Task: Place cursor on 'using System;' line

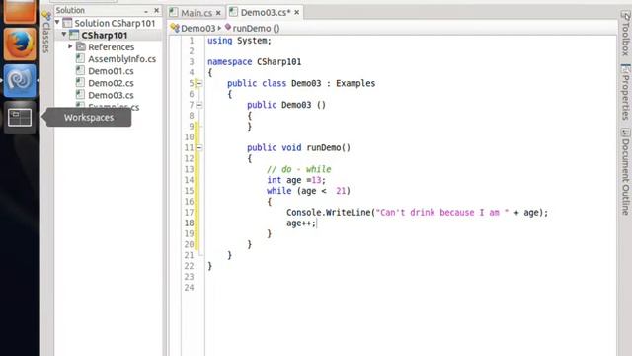Action: 239,41
